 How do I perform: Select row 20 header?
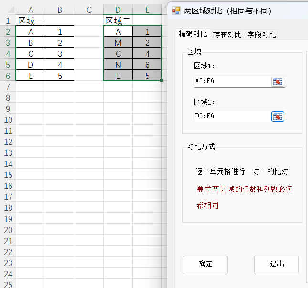(x=8, y=230)
